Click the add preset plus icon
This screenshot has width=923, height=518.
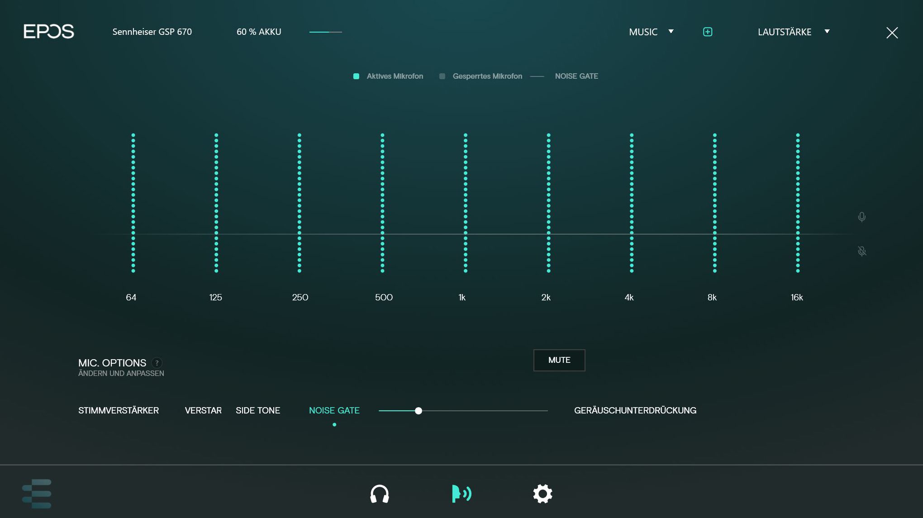pos(708,32)
